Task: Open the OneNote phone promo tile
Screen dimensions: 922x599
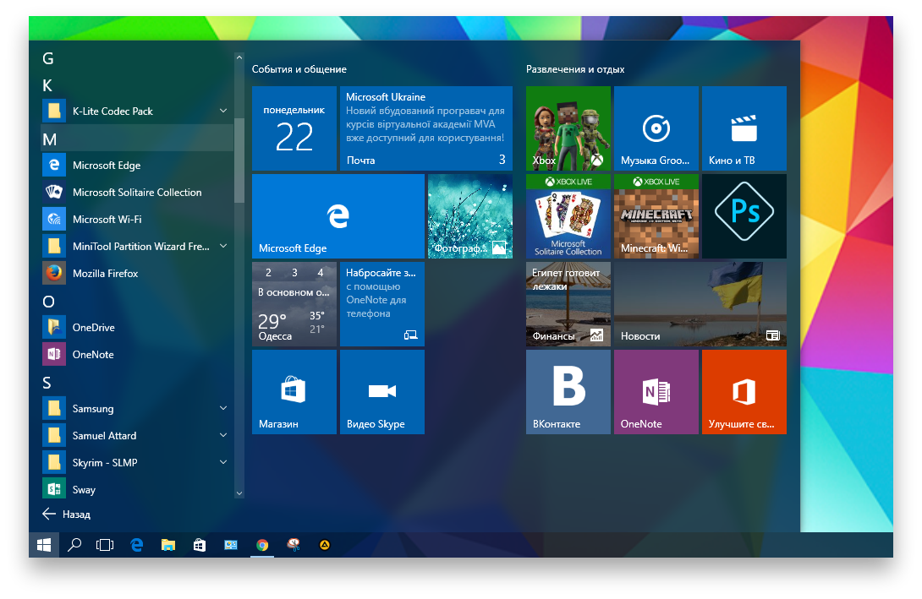Action: (x=382, y=303)
